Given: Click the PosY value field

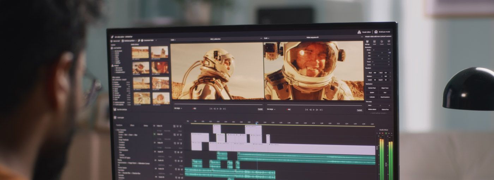Looking at the screenshot, I should 385,73.
